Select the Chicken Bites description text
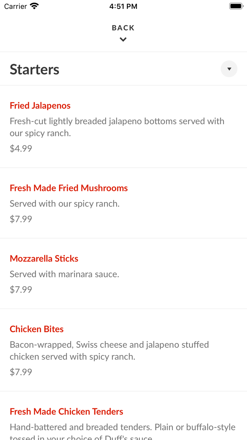This screenshot has width=247, height=440. click(109, 350)
